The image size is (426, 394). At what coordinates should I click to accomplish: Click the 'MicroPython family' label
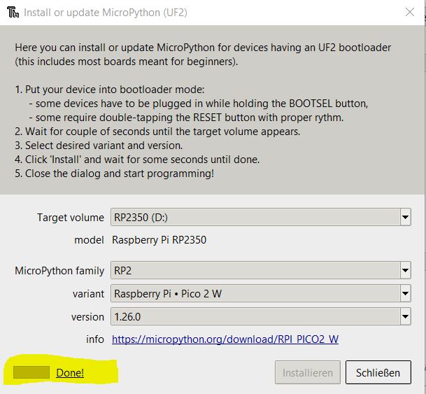(x=59, y=270)
